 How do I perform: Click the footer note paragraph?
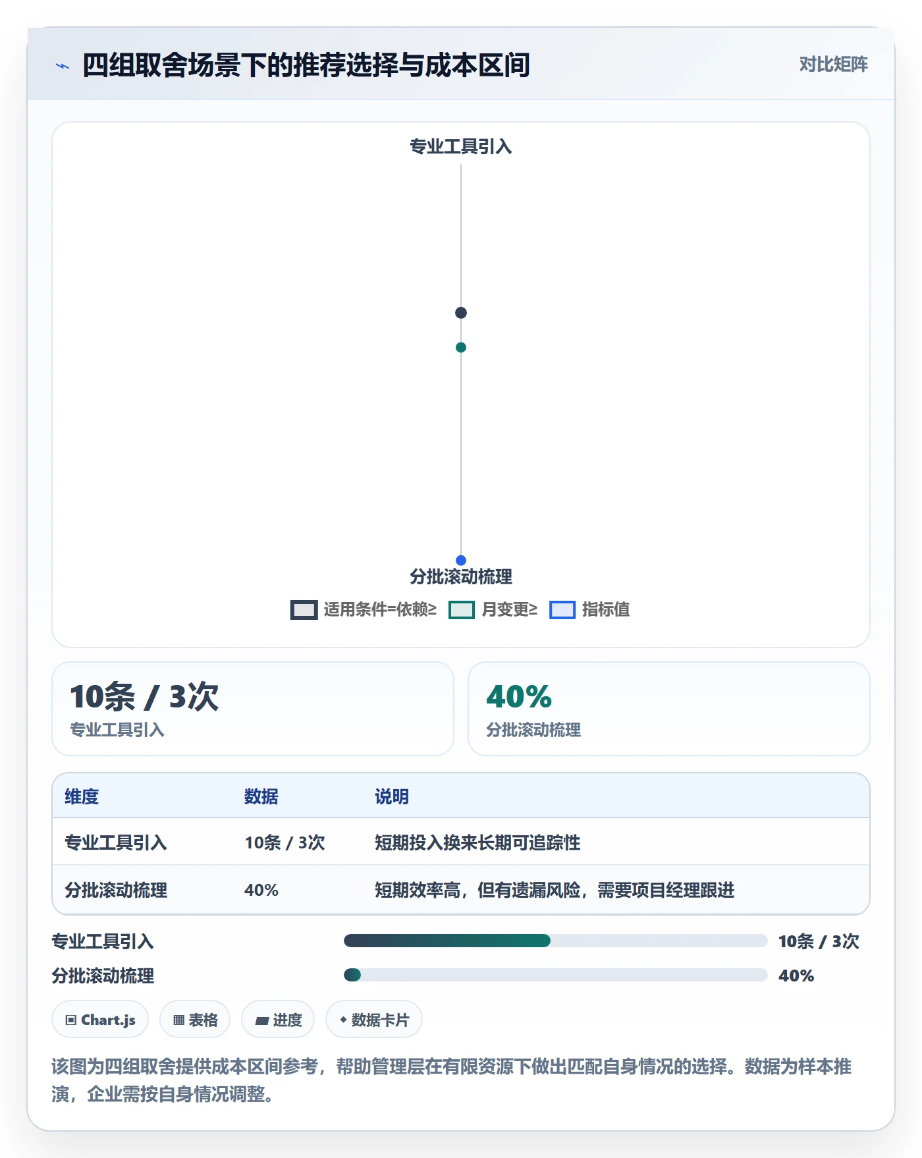point(452,1080)
